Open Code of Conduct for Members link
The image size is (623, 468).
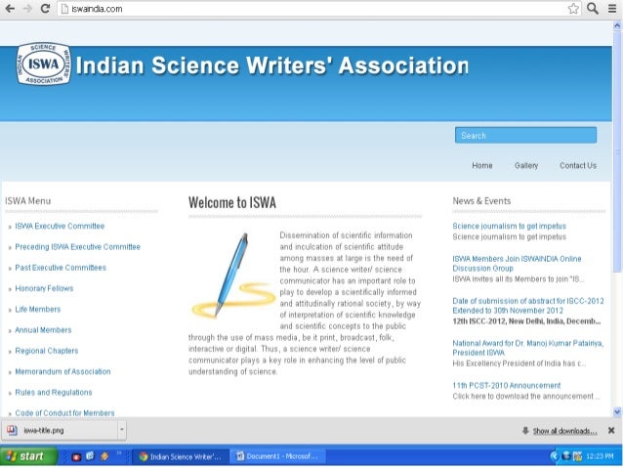(64, 412)
